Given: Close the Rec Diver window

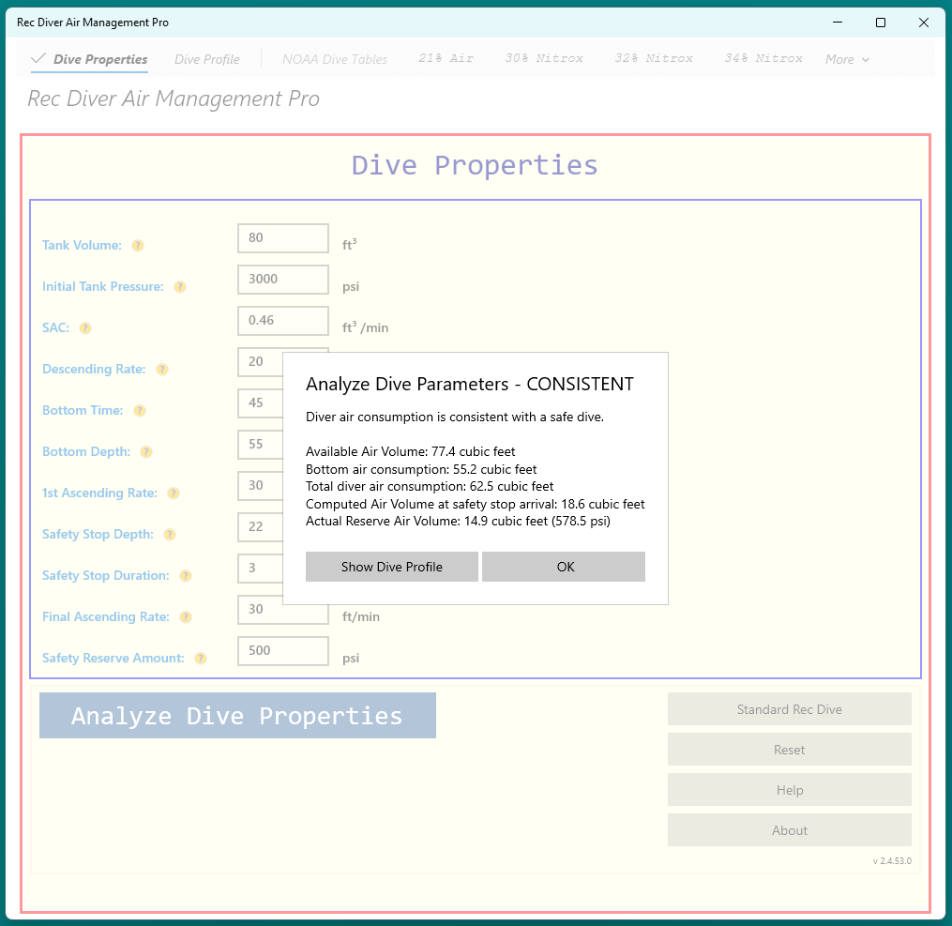Looking at the screenshot, I should click(924, 23).
